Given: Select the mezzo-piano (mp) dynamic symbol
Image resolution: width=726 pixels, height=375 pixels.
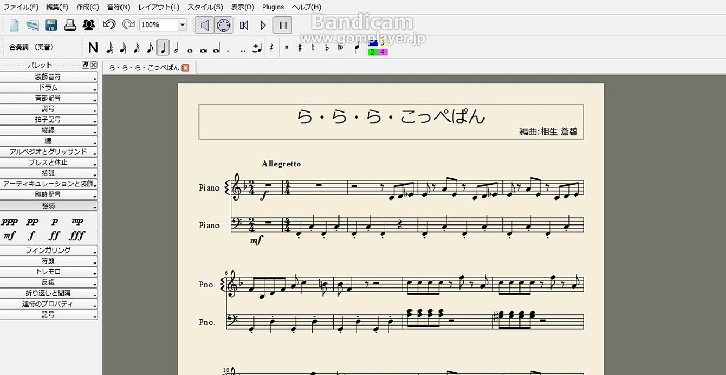Looking at the screenshot, I should [78, 221].
